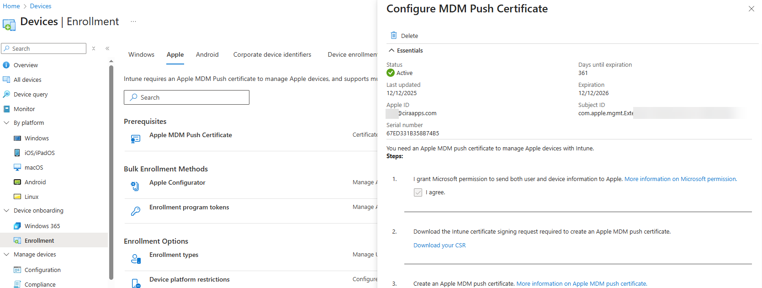Click the Monitor icon in sidebar
The height and width of the screenshot is (288, 762).
coord(6,109)
